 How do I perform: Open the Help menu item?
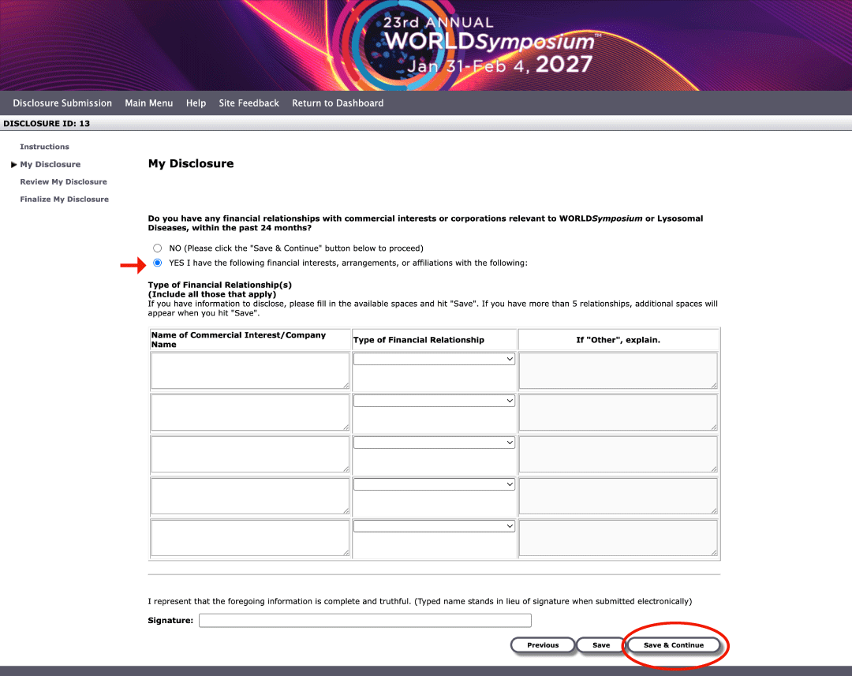[196, 103]
